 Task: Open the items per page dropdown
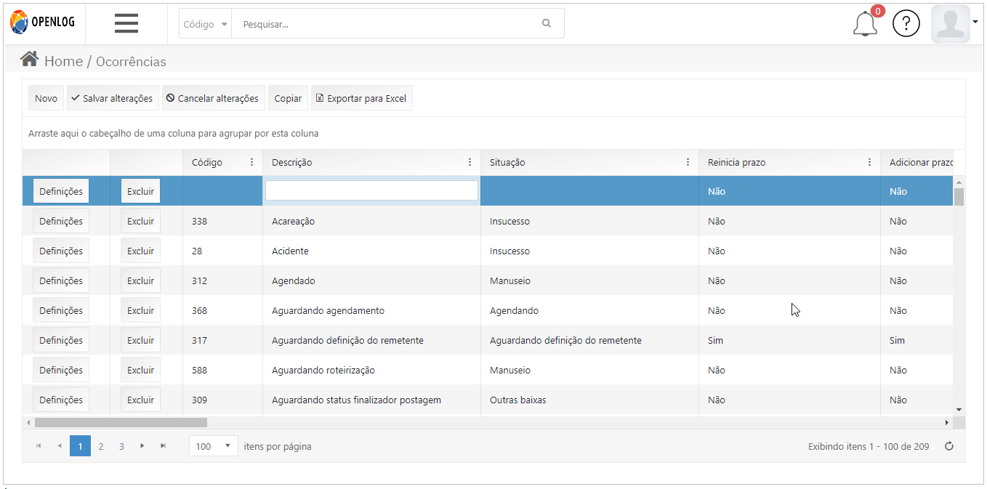[x=214, y=446]
